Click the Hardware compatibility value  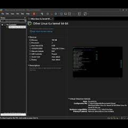[100, 110]
